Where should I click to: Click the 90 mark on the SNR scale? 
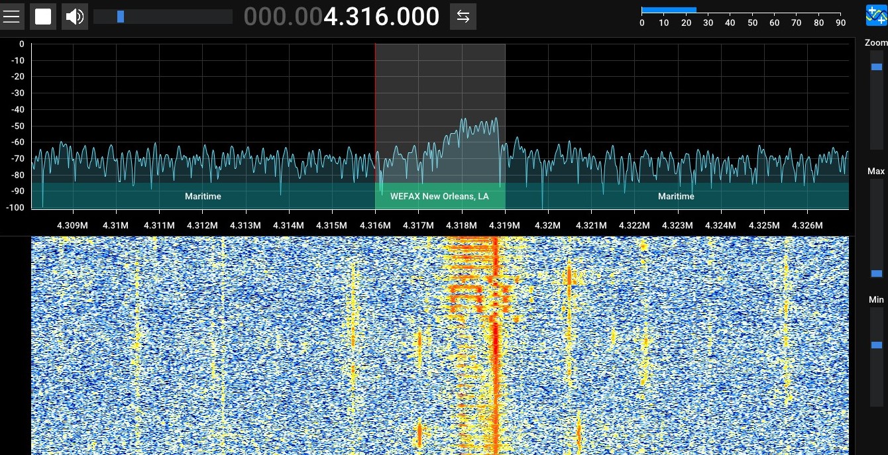tap(840, 23)
